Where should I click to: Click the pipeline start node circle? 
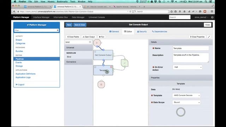[97, 43]
